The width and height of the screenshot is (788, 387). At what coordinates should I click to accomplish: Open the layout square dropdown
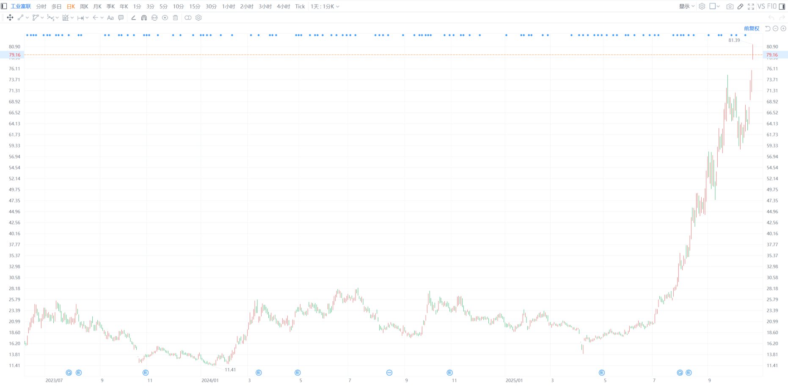(x=714, y=6)
